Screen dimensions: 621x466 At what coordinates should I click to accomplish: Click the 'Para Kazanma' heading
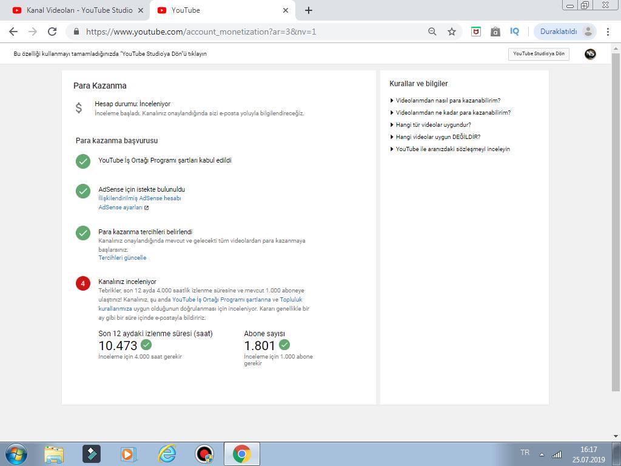(100, 86)
